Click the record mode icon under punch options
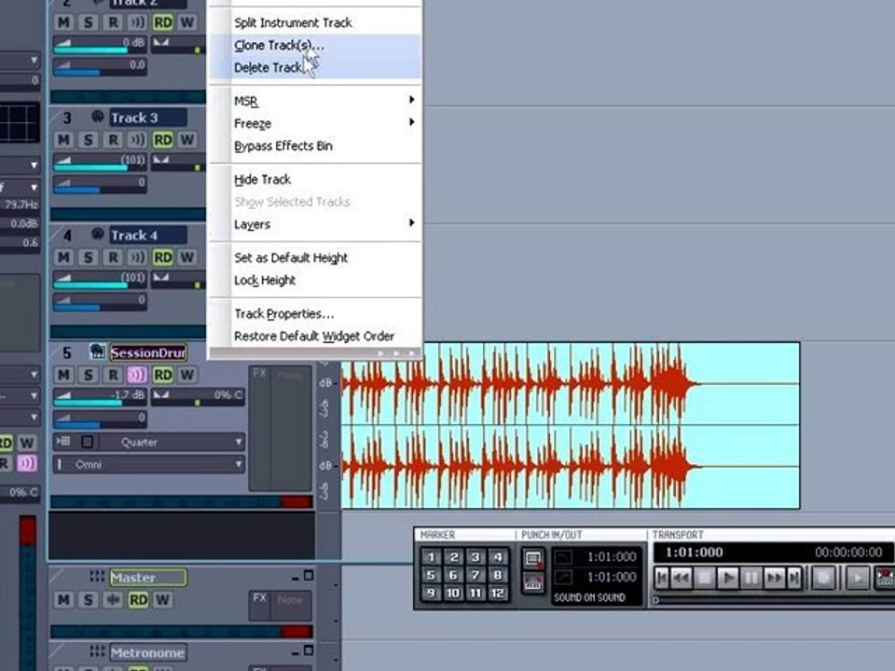The image size is (895, 671). point(532,582)
